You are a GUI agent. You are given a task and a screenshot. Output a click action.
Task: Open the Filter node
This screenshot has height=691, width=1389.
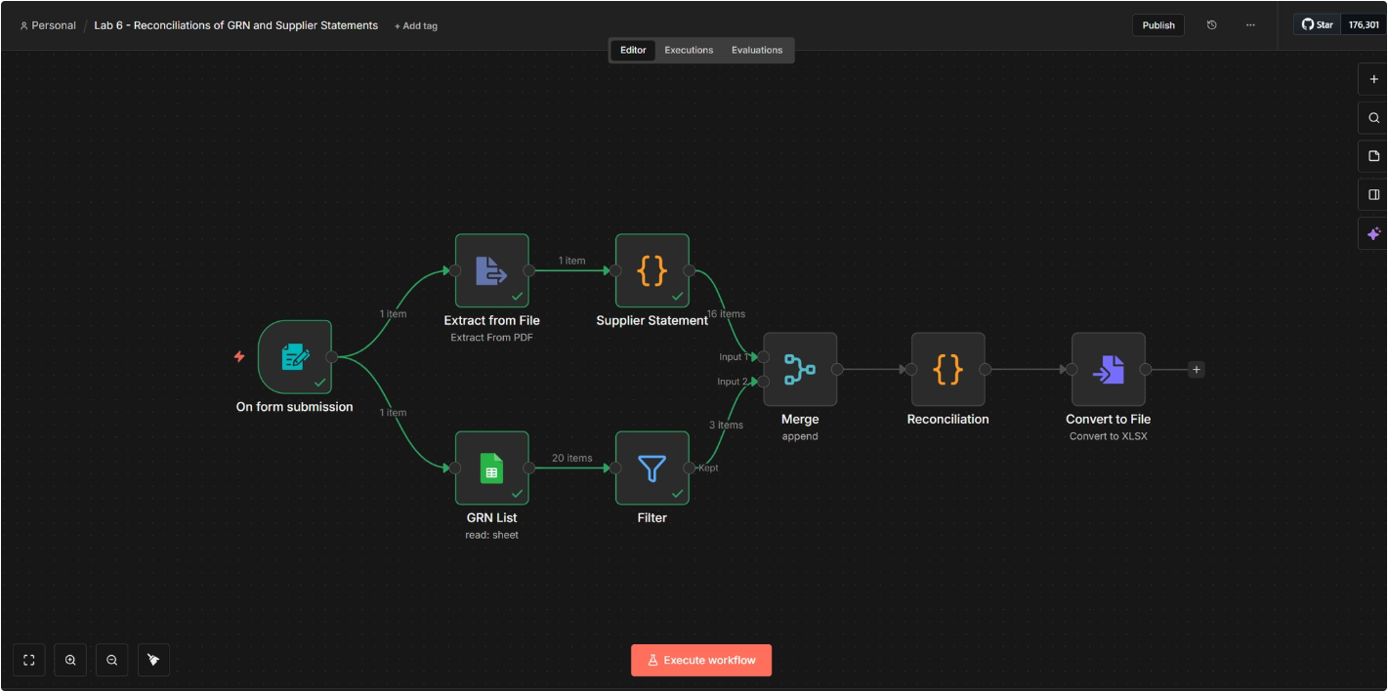click(652, 468)
